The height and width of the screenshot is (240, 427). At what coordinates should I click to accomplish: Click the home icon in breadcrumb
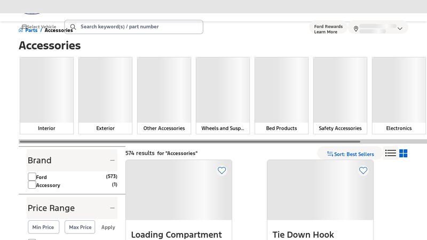click(21, 30)
